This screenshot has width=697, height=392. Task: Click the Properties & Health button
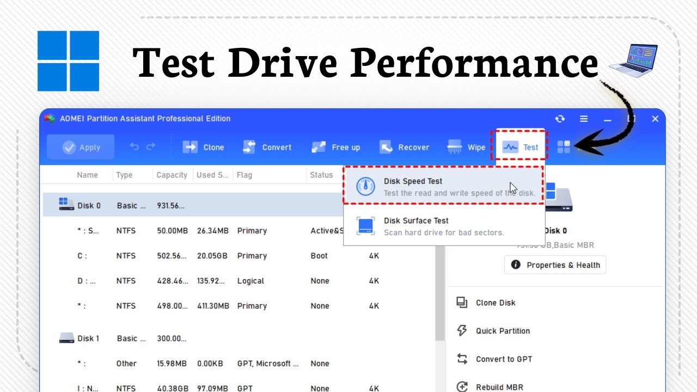[x=555, y=265]
